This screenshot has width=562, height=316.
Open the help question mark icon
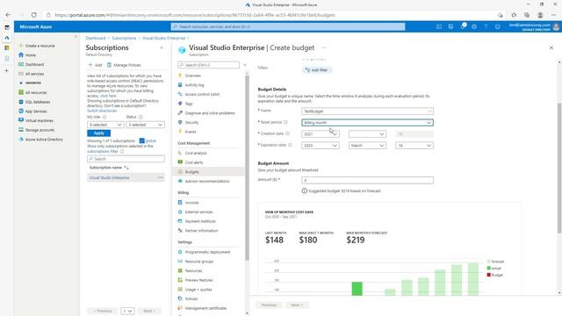tap(486, 26)
